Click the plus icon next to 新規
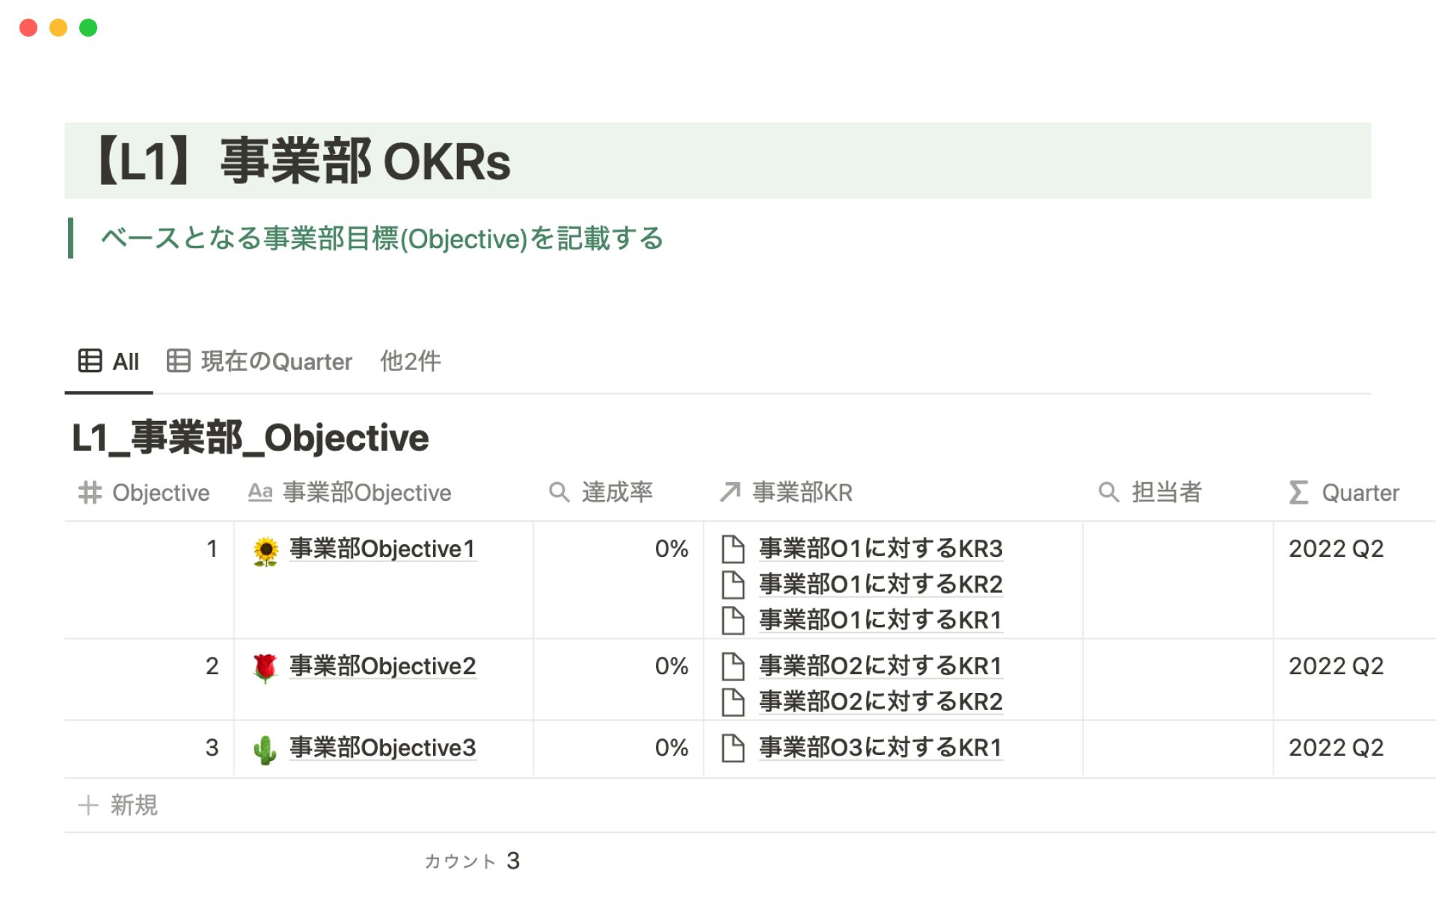 click(x=88, y=805)
